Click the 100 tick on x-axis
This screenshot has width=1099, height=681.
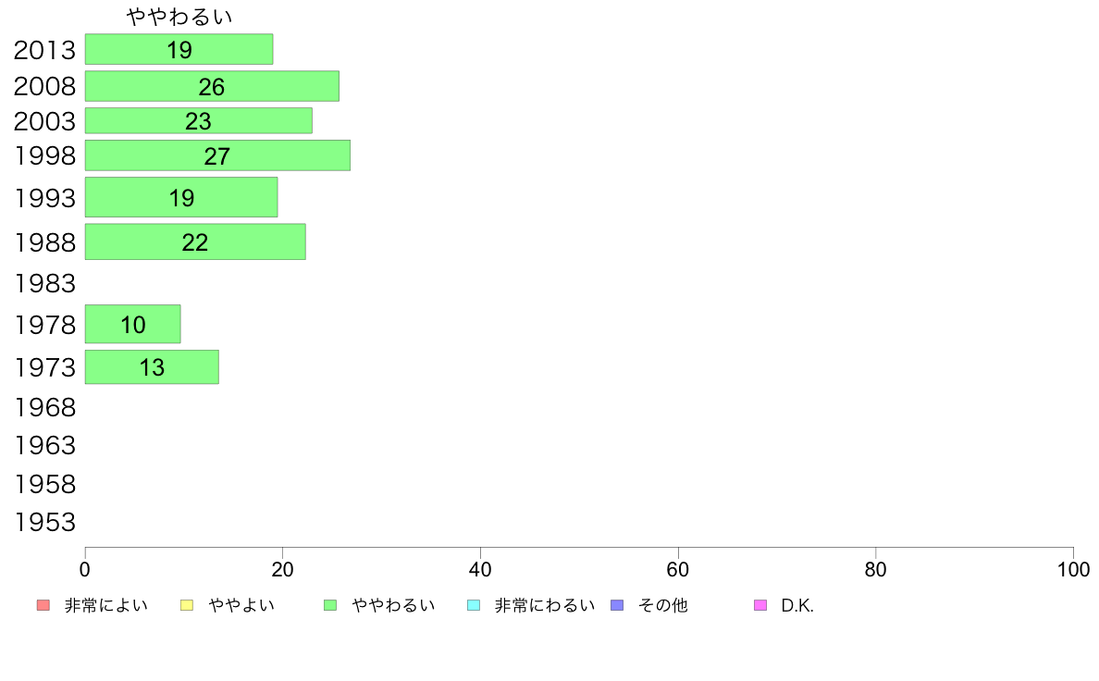(1073, 569)
